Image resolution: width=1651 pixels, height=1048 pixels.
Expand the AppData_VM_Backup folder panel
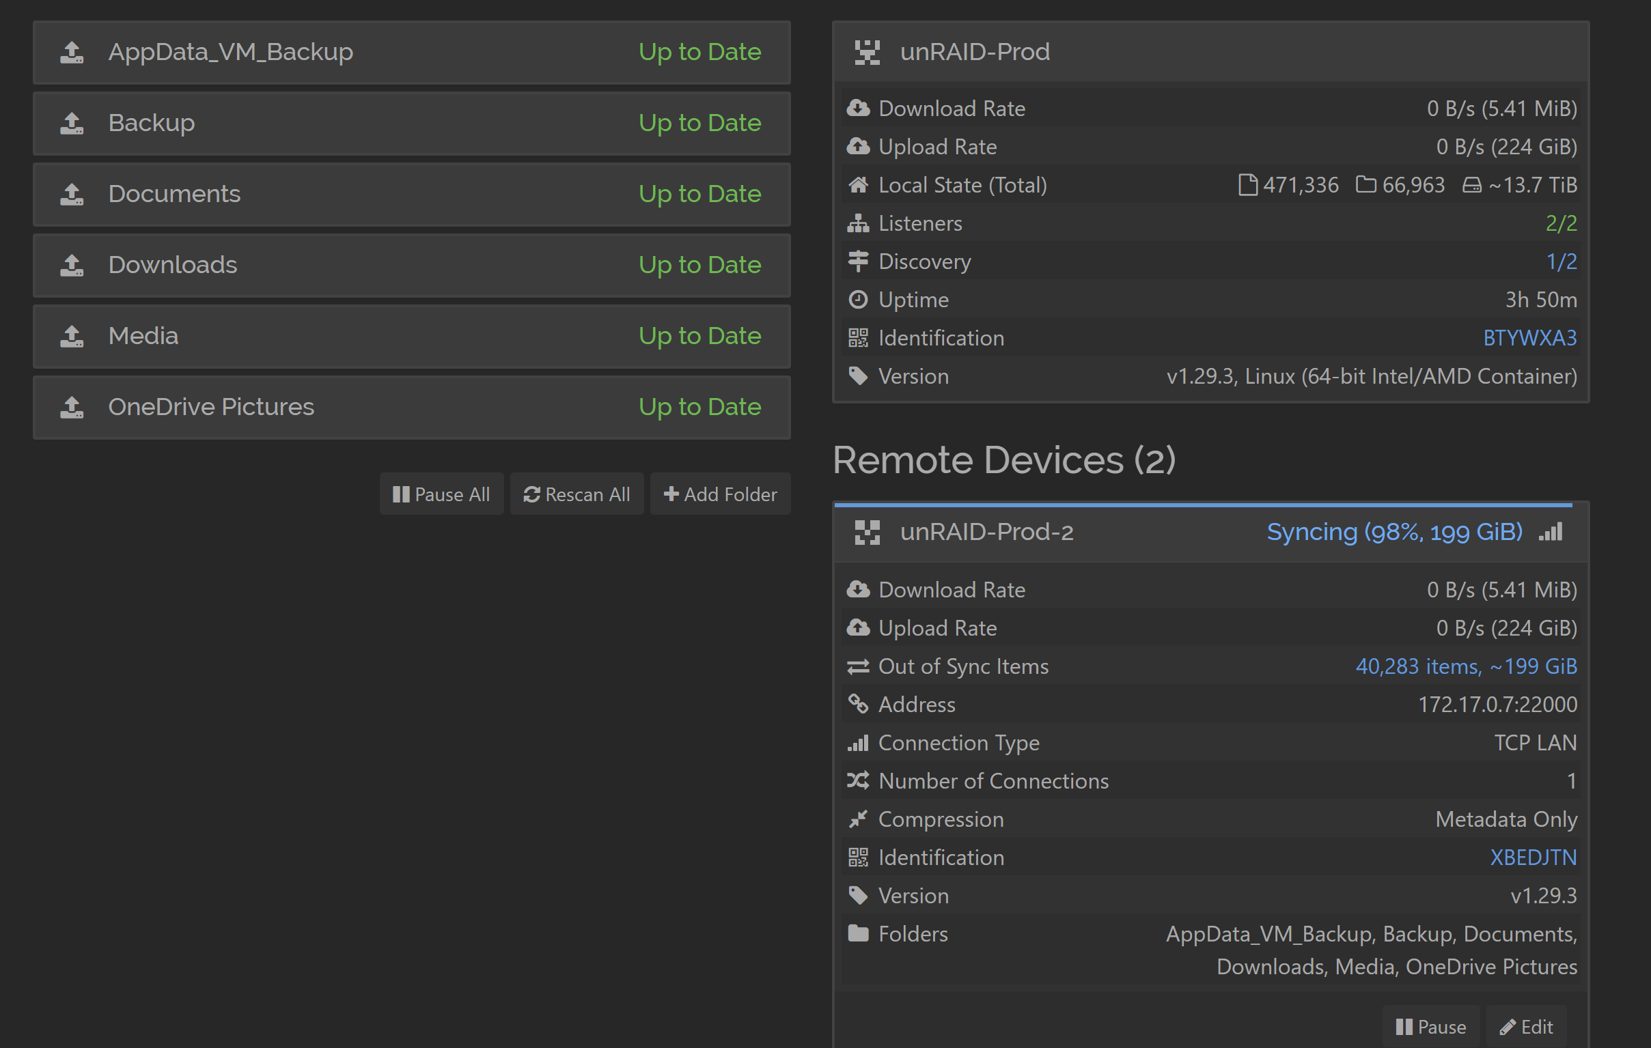click(x=411, y=52)
